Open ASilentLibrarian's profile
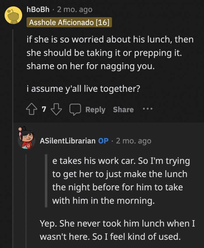 coord(68,141)
